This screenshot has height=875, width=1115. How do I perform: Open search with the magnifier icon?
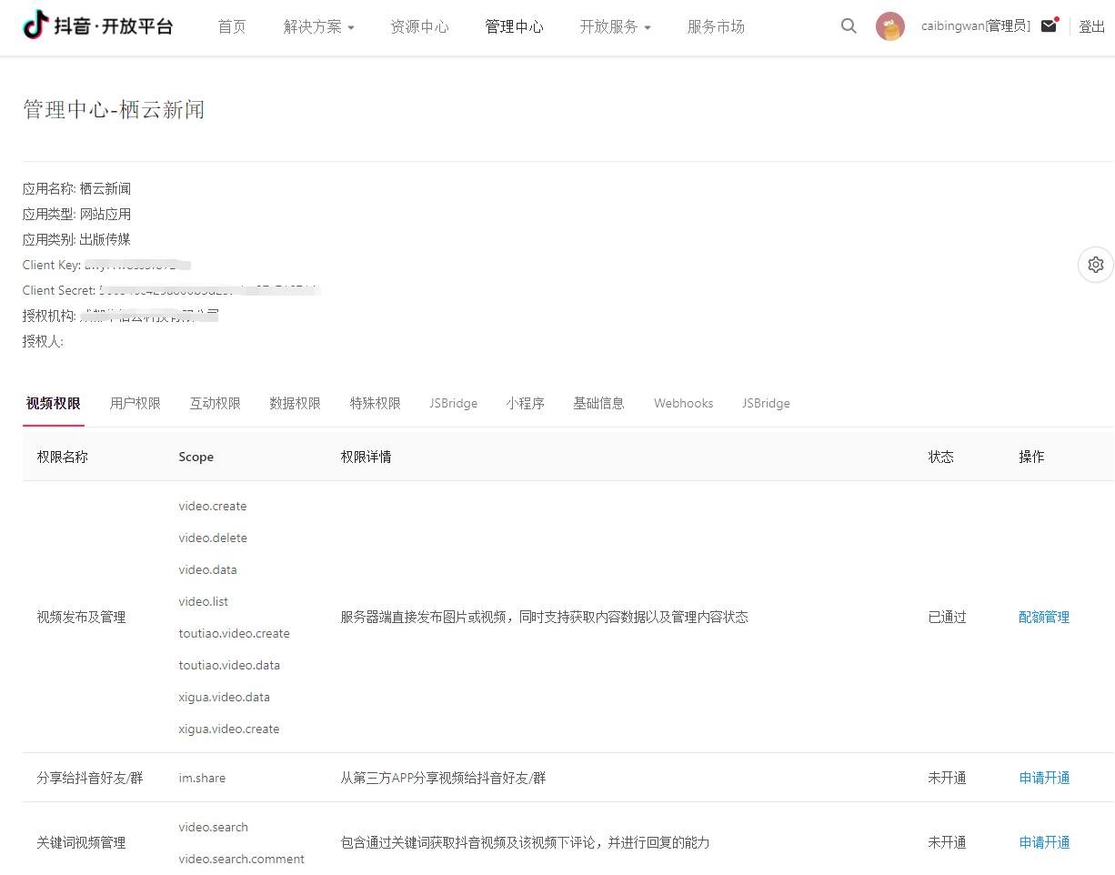pos(849,26)
